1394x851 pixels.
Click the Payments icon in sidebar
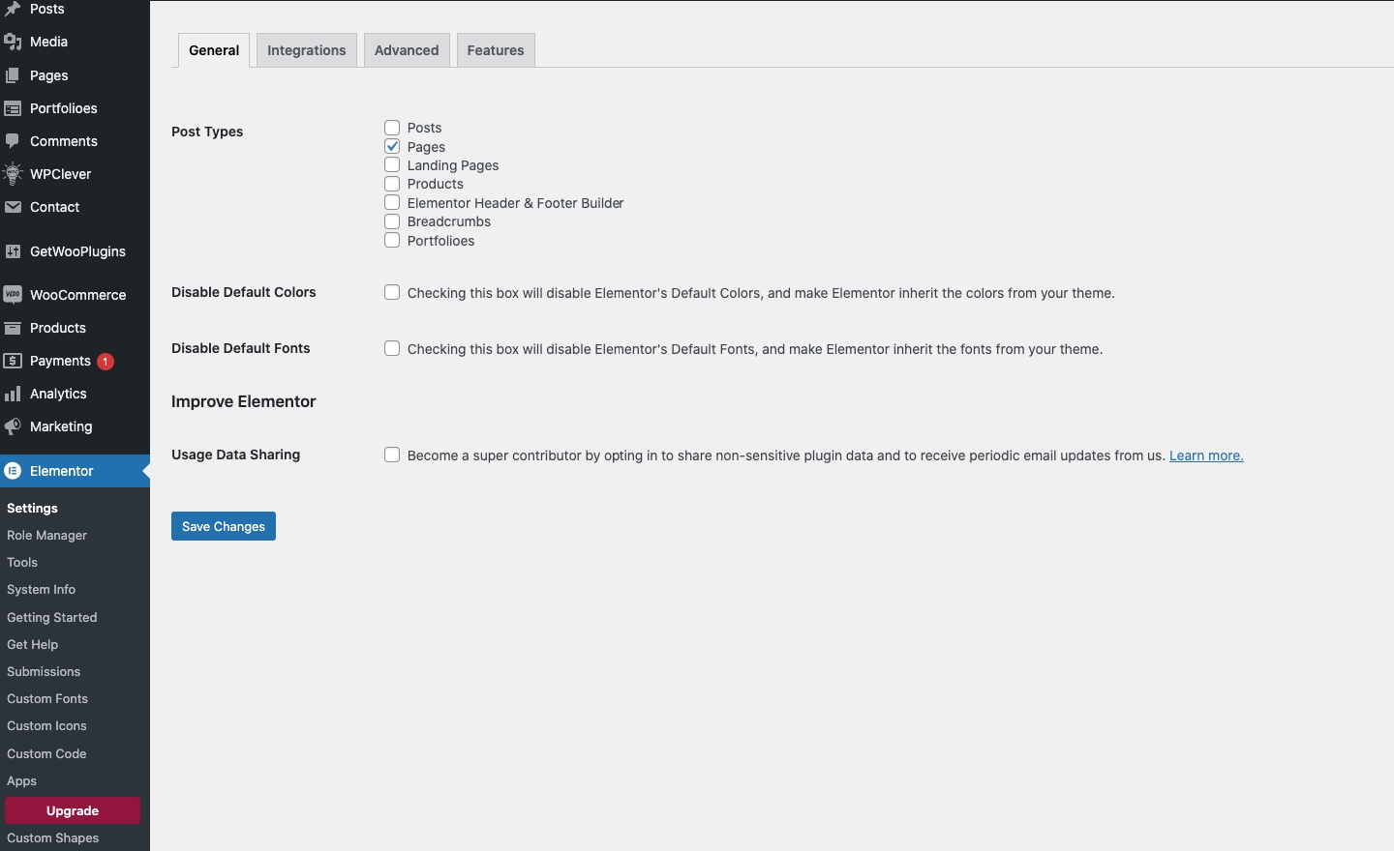click(x=13, y=361)
